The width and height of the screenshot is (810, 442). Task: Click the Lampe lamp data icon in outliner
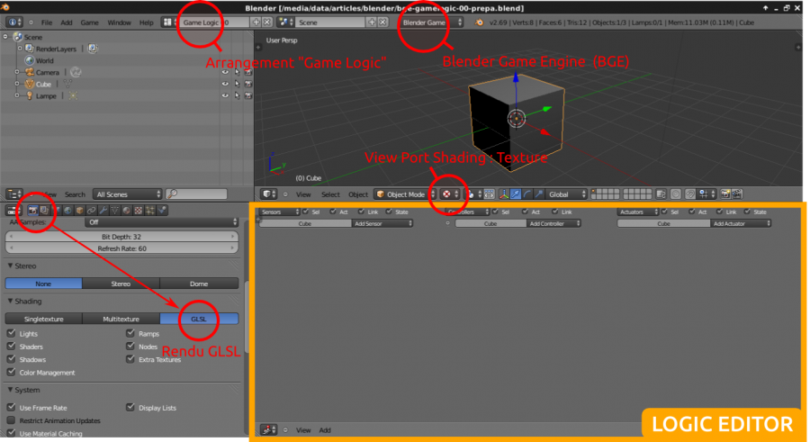click(74, 95)
